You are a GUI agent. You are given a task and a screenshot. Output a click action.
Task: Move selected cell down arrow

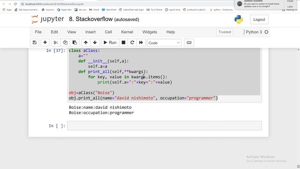[95, 43]
